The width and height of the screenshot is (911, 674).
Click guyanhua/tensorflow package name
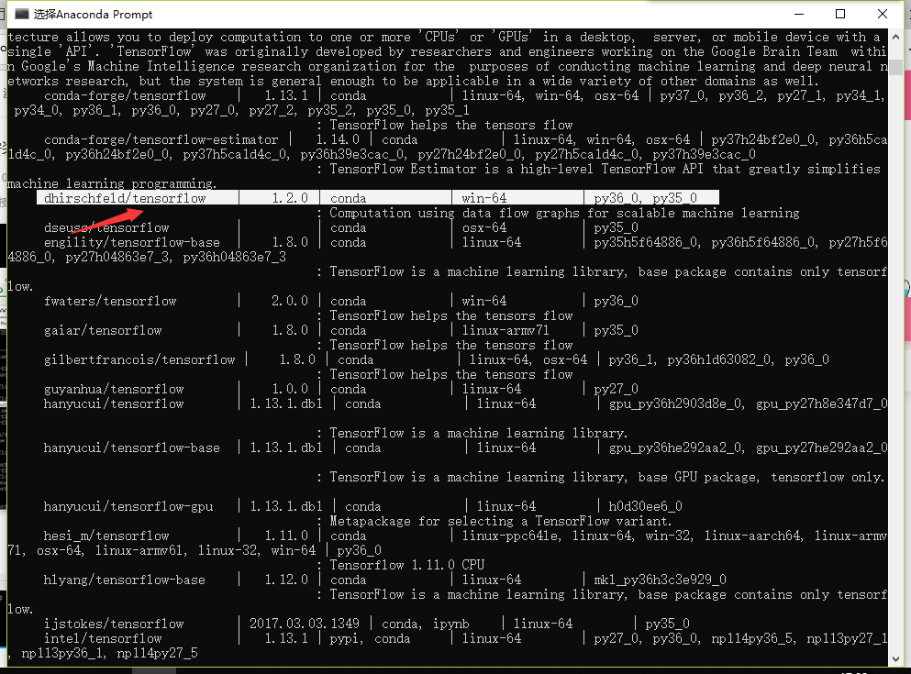coord(114,389)
